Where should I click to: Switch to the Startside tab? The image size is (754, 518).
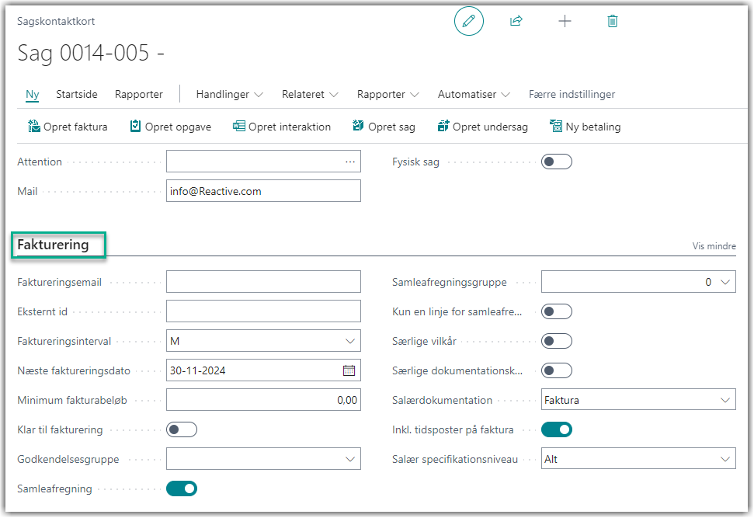tap(77, 94)
